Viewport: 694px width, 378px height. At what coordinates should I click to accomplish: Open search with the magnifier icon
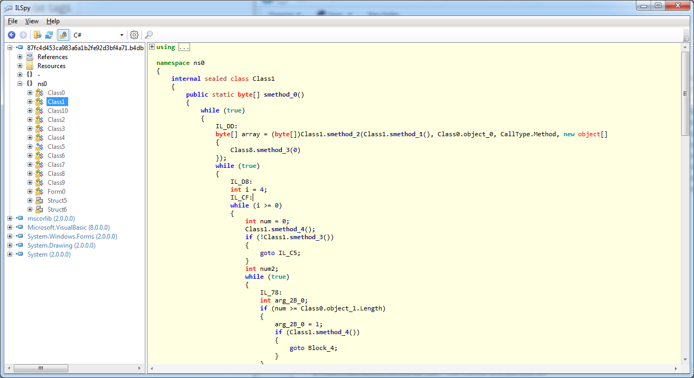click(149, 35)
